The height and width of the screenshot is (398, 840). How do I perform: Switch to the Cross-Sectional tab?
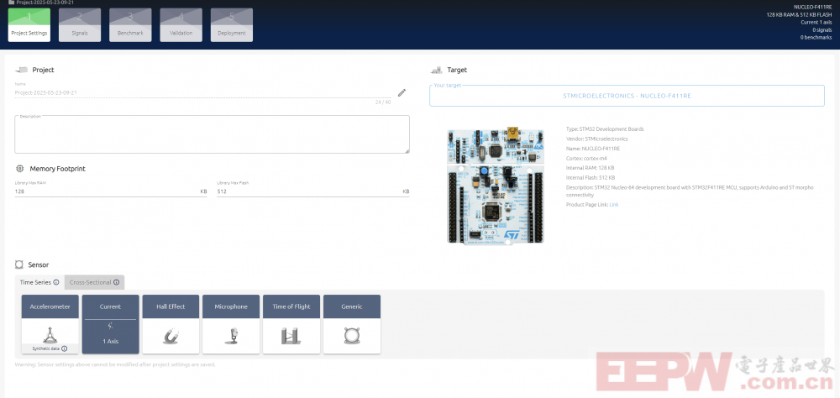coord(94,282)
